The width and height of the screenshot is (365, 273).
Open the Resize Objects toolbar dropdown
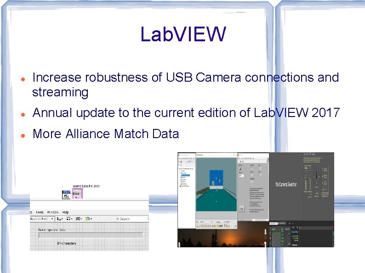79,219
